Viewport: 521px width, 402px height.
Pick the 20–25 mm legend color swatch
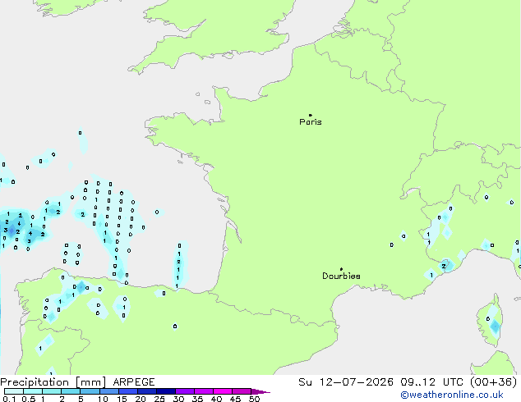click(147, 391)
